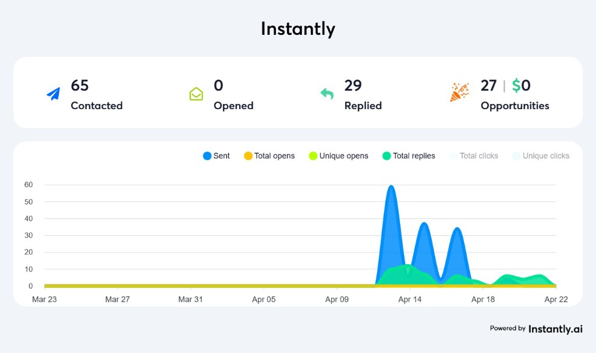This screenshot has height=353, width=596.
Task: Hide the Unique opens series
Action: [339, 156]
